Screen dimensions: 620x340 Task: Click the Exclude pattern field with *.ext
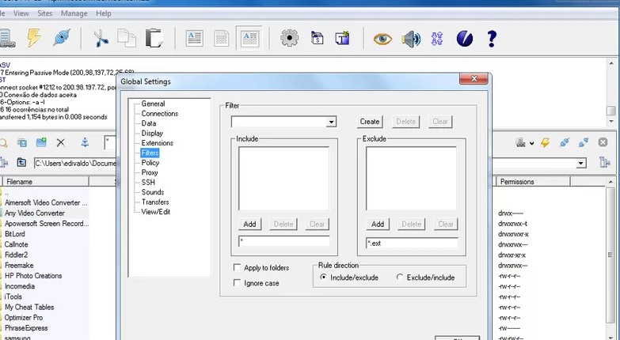tap(411, 243)
